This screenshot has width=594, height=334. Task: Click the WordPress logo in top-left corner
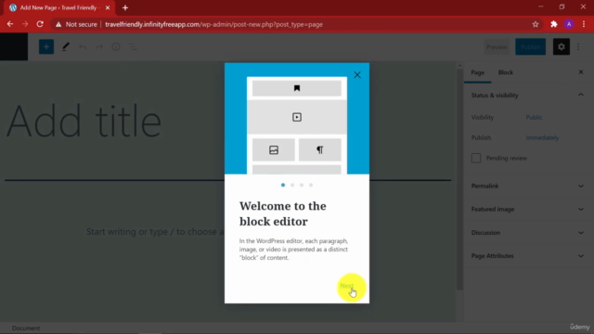click(x=14, y=46)
